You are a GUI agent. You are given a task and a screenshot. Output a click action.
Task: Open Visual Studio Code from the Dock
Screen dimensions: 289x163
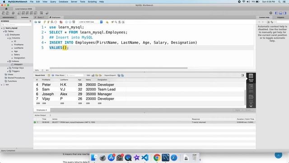pos(145,158)
